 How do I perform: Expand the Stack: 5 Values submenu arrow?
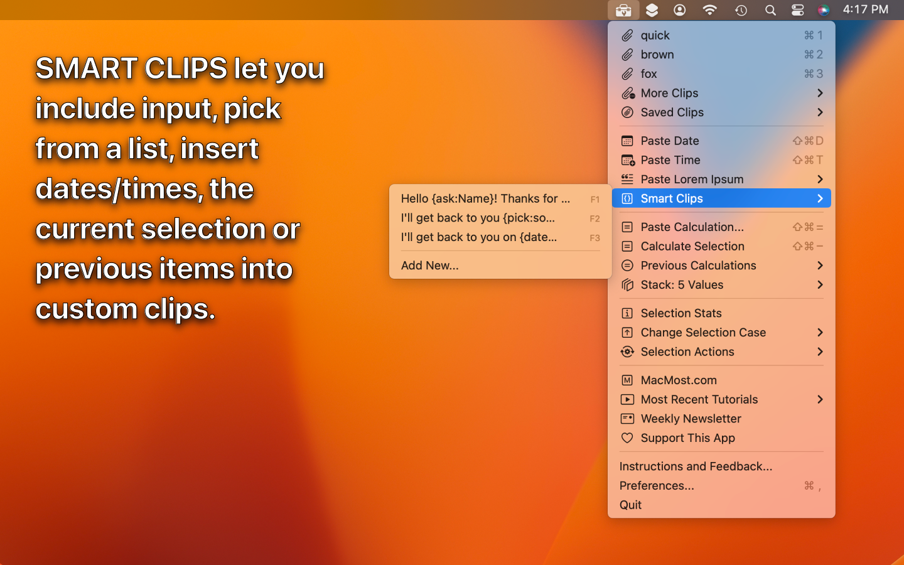tap(820, 285)
